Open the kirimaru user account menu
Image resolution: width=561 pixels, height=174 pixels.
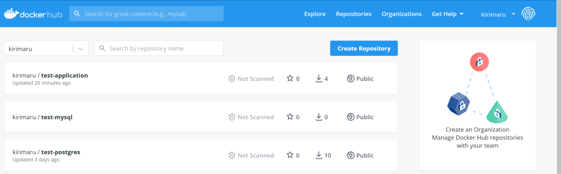tap(498, 14)
